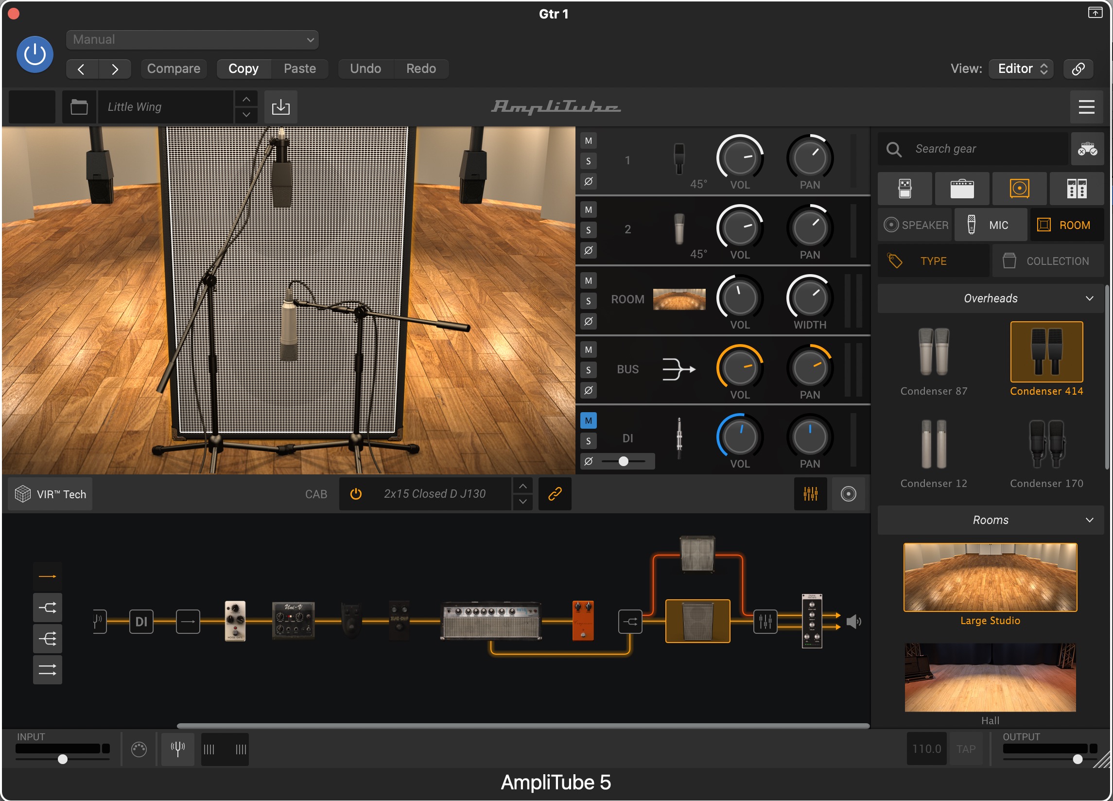The image size is (1113, 801).
Task: Open the Manual preset dropdown
Action: pos(192,40)
